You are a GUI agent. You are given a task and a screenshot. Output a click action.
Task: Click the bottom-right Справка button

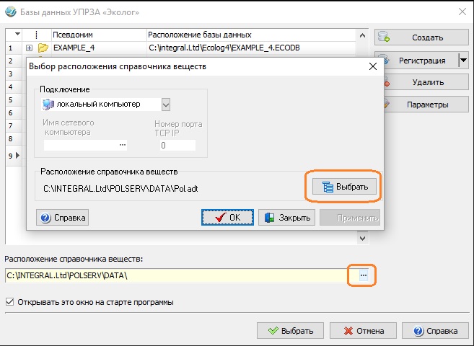pos(434,332)
